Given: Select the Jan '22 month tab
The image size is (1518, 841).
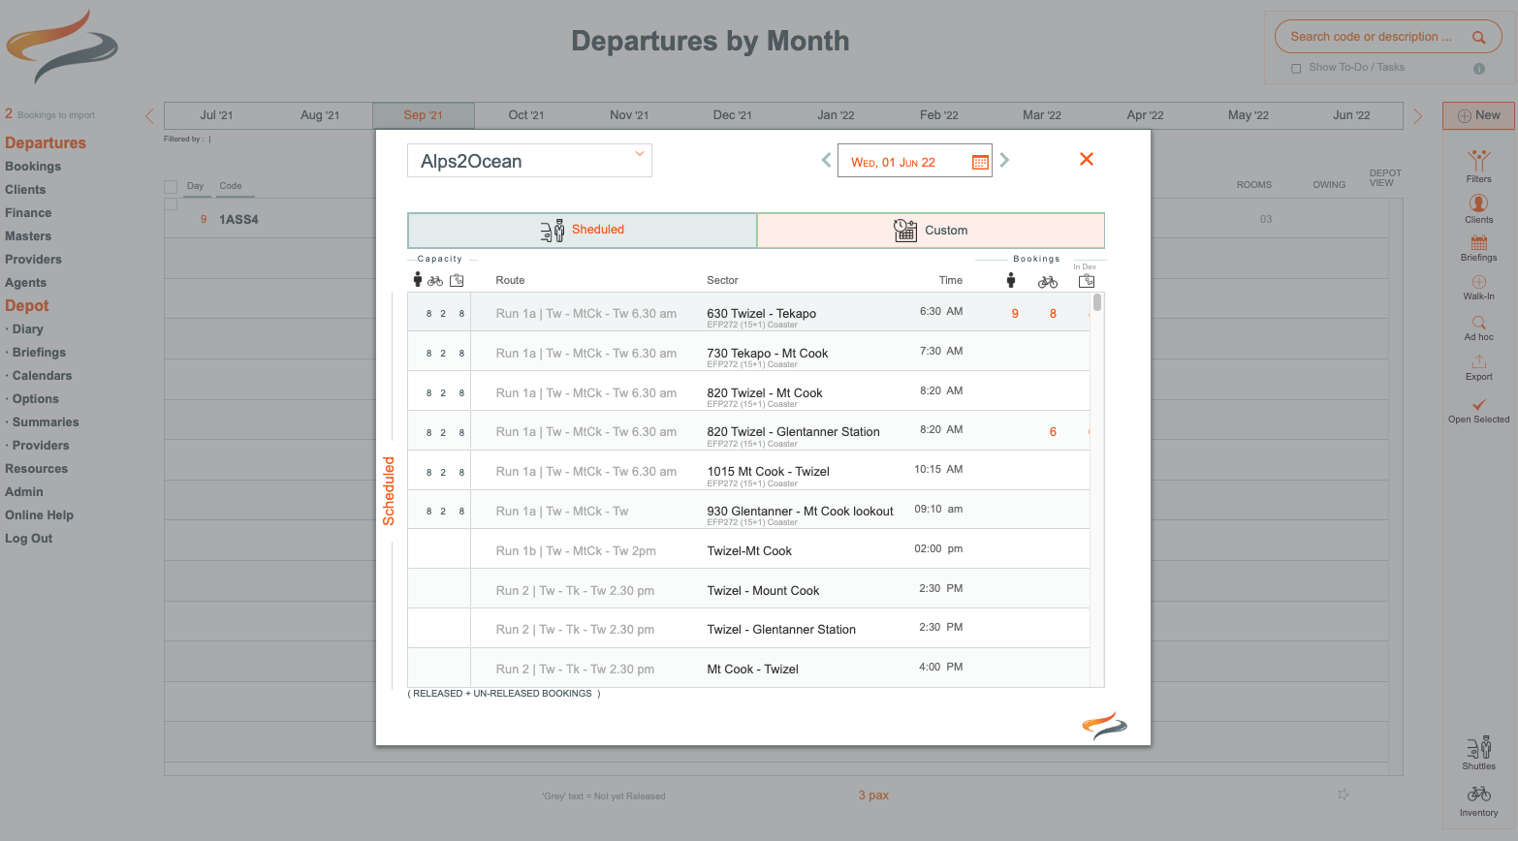Looking at the screenshot, I should (836, 115).
